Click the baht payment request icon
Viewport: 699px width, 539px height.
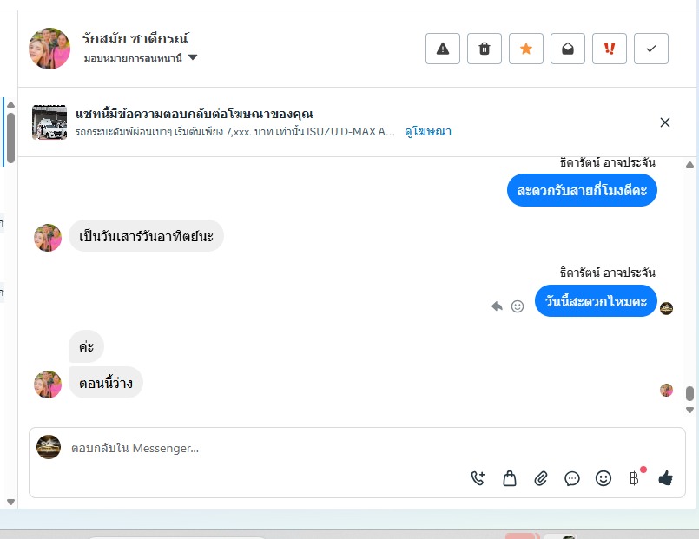pyautogui.click(x=634, y=479)
